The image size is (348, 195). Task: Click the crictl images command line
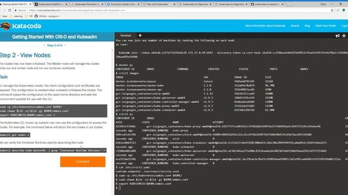tap(127, 73)
